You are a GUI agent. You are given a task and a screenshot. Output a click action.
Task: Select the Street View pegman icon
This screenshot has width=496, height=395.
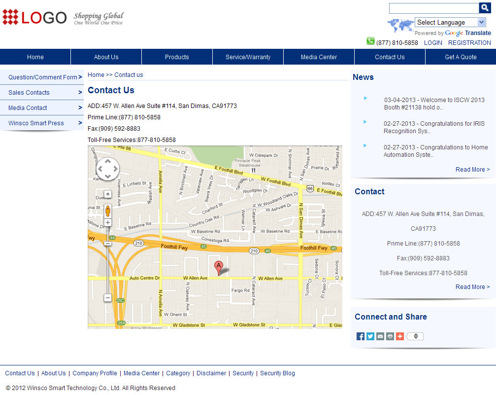coord(108,211)
